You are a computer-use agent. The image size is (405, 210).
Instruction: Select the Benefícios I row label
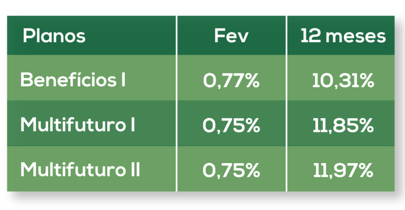click(x=73, y=80)
